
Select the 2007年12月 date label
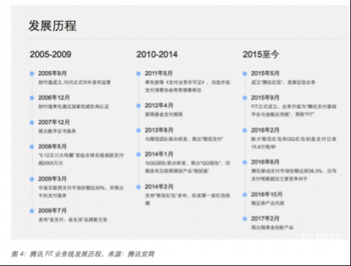point(54,122)
